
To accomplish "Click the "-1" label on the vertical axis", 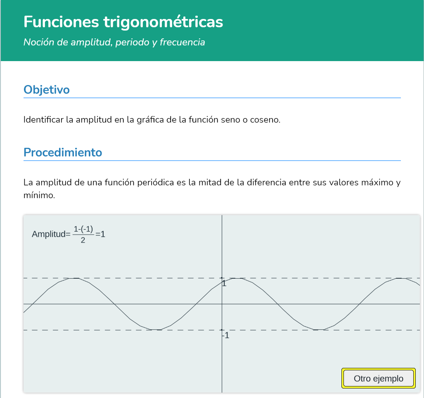I will [225, 336].
